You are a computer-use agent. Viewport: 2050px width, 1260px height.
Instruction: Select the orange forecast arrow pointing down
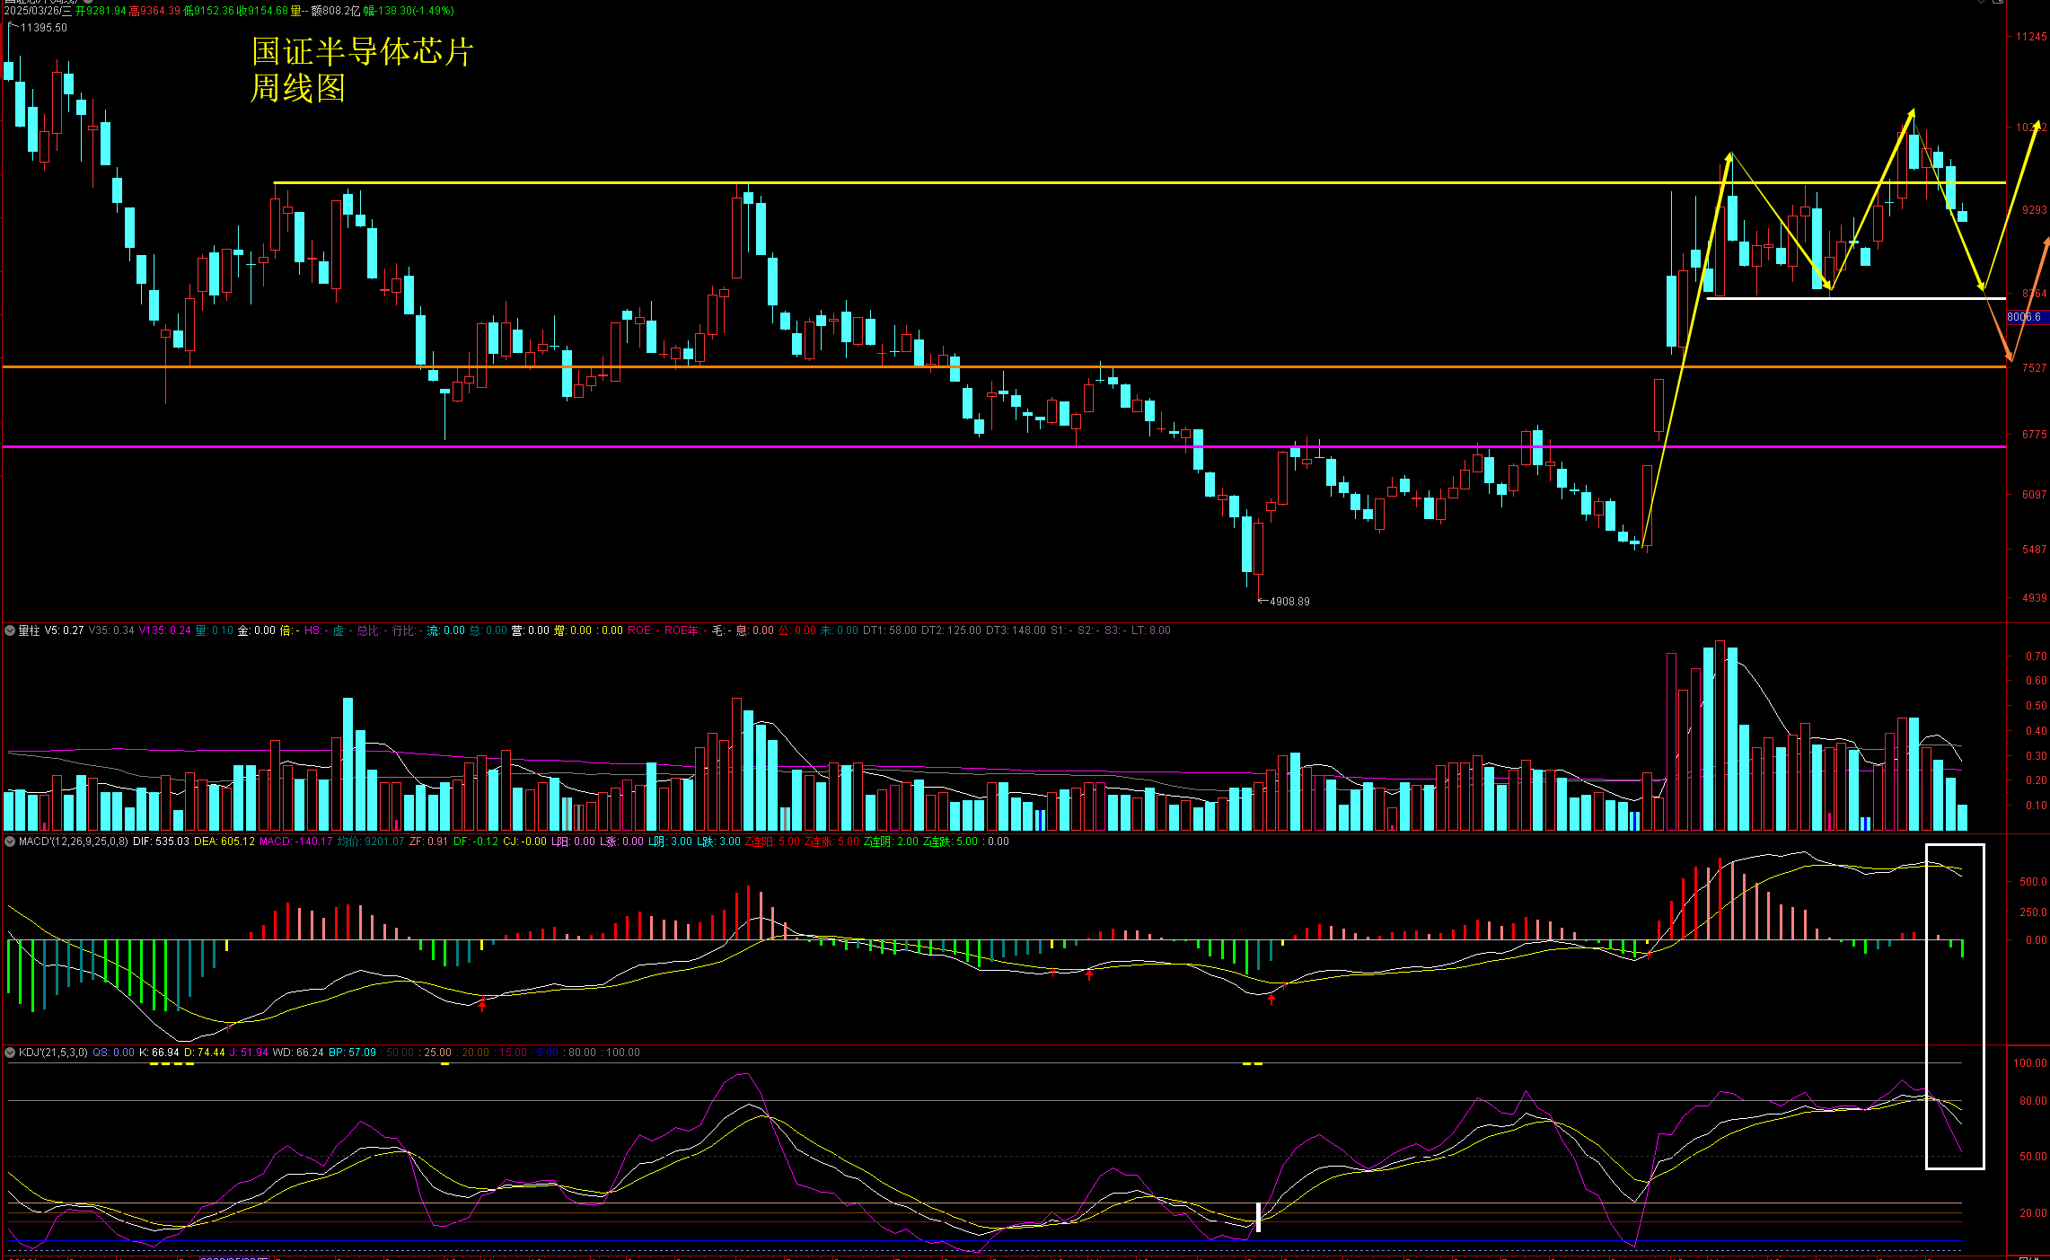coord(1997,328)
